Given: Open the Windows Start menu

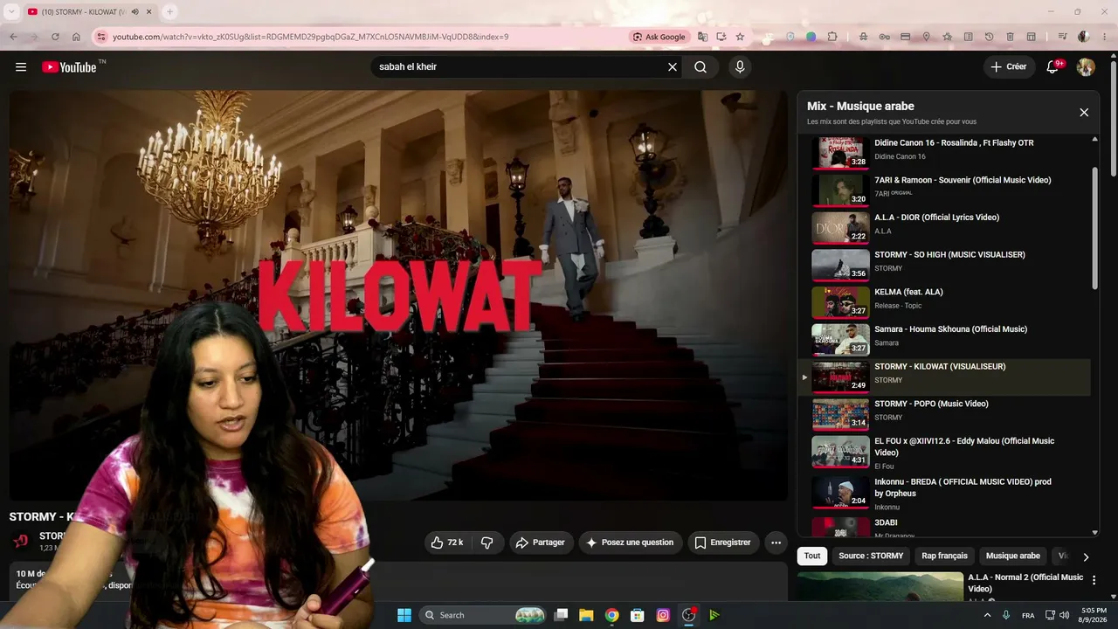Looking at the screenshot, I should (404, 615).
